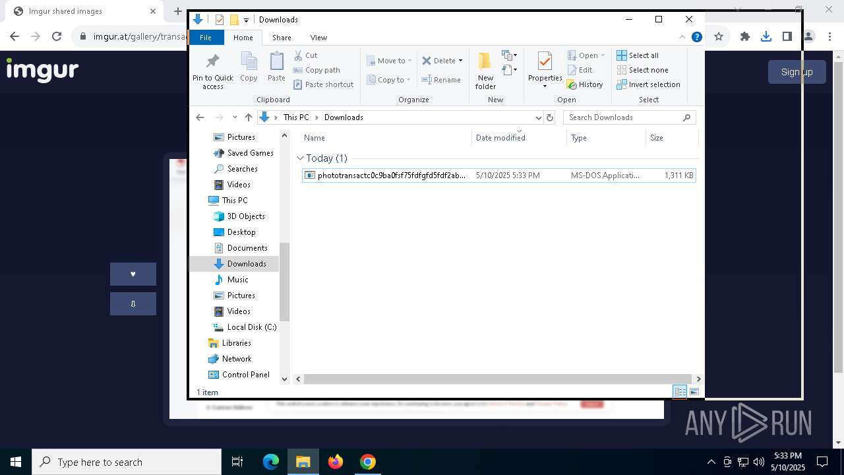Open the Move to dropdown
Image resolution: width=844 pixels, height=475 pixels.
(389, 61)
